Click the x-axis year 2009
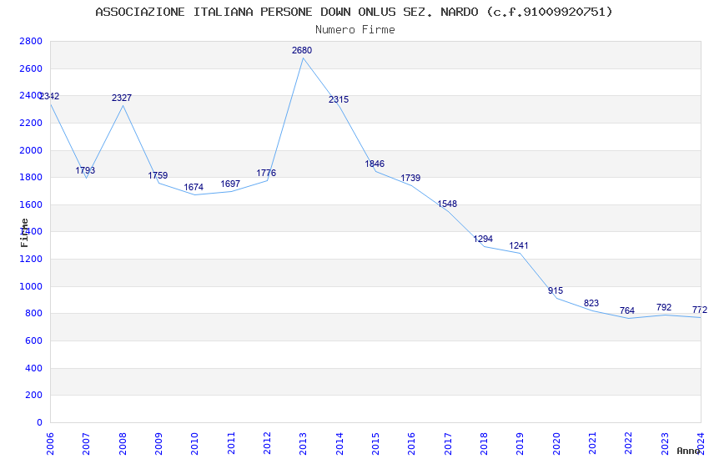Viewport: 709px width, 459px height. [x=158, y=443]
